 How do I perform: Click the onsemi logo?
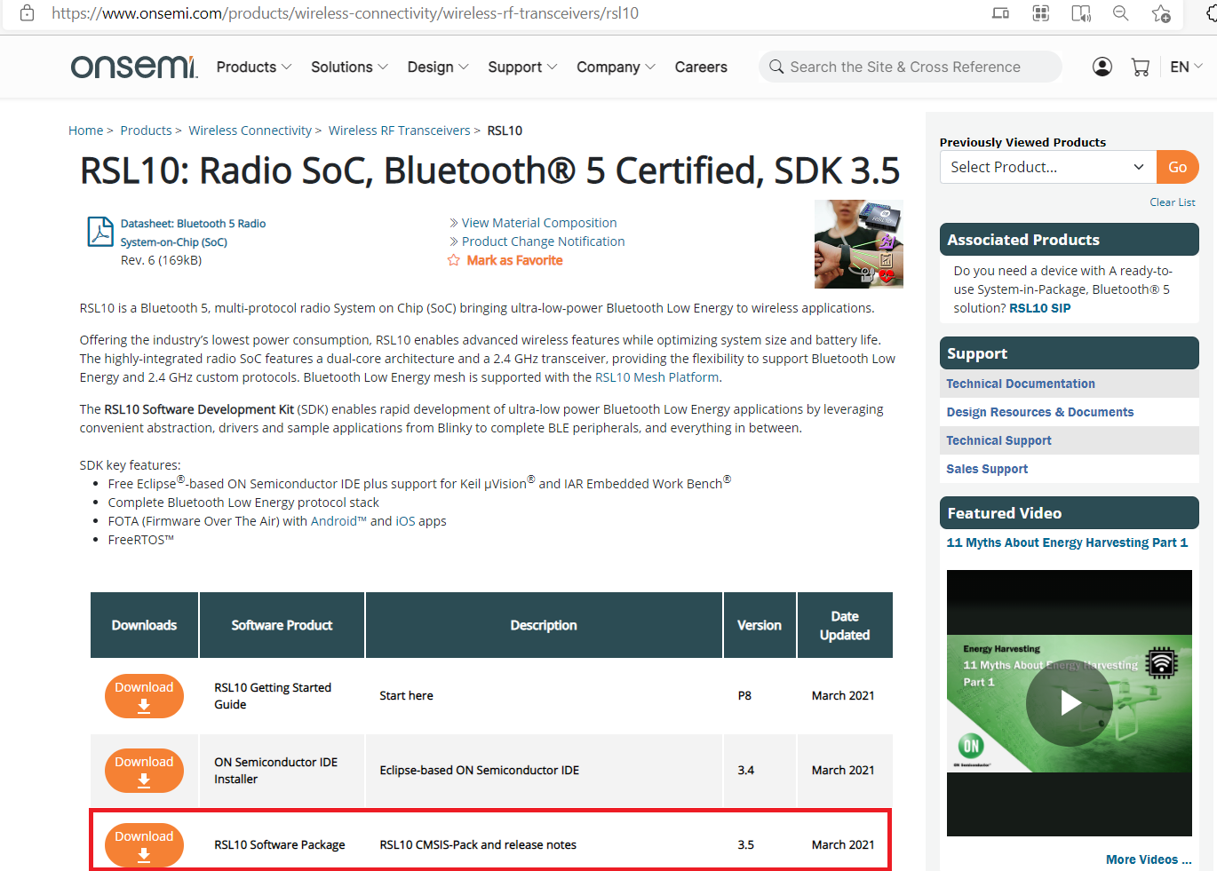pos(133,67)
